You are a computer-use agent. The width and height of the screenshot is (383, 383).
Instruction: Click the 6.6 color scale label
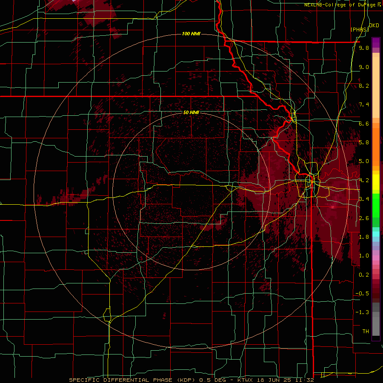click(364, 123)
